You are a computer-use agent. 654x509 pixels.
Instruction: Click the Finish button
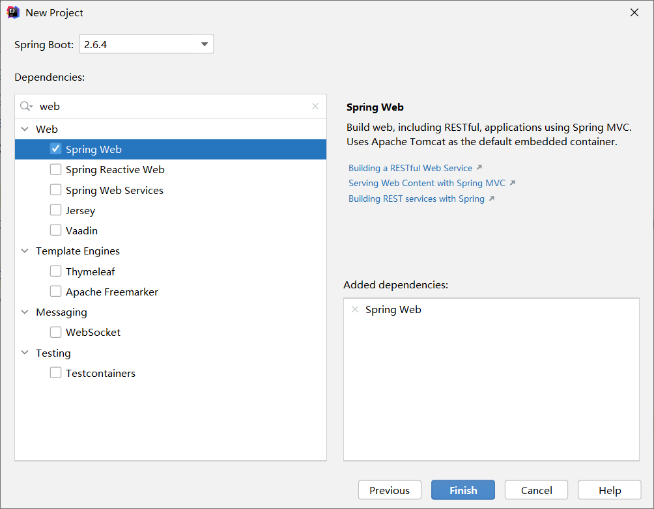462,490
